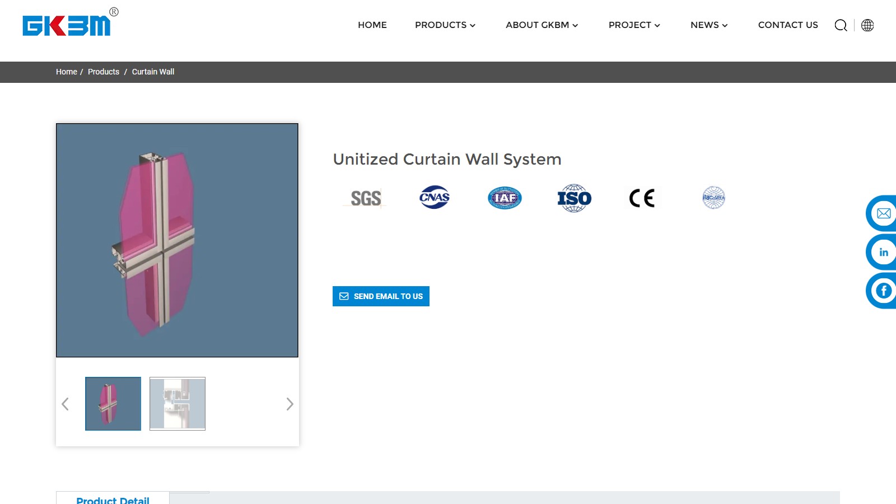The width and height of the screenshot is (896, 504).
Task: Open the floating LinkedIn icon
Action: click(883, 252)
